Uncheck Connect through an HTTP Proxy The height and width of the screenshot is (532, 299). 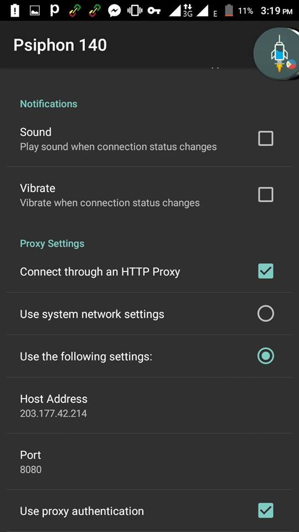point(265,271)
